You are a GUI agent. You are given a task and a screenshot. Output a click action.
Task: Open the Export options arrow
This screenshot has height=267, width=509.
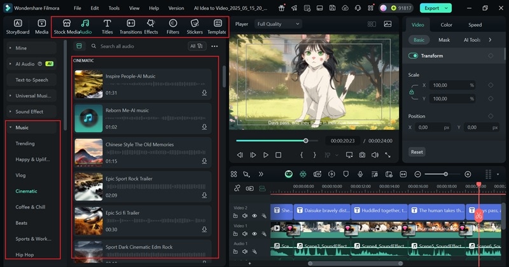pyautogui.click(x=447, y=8)
